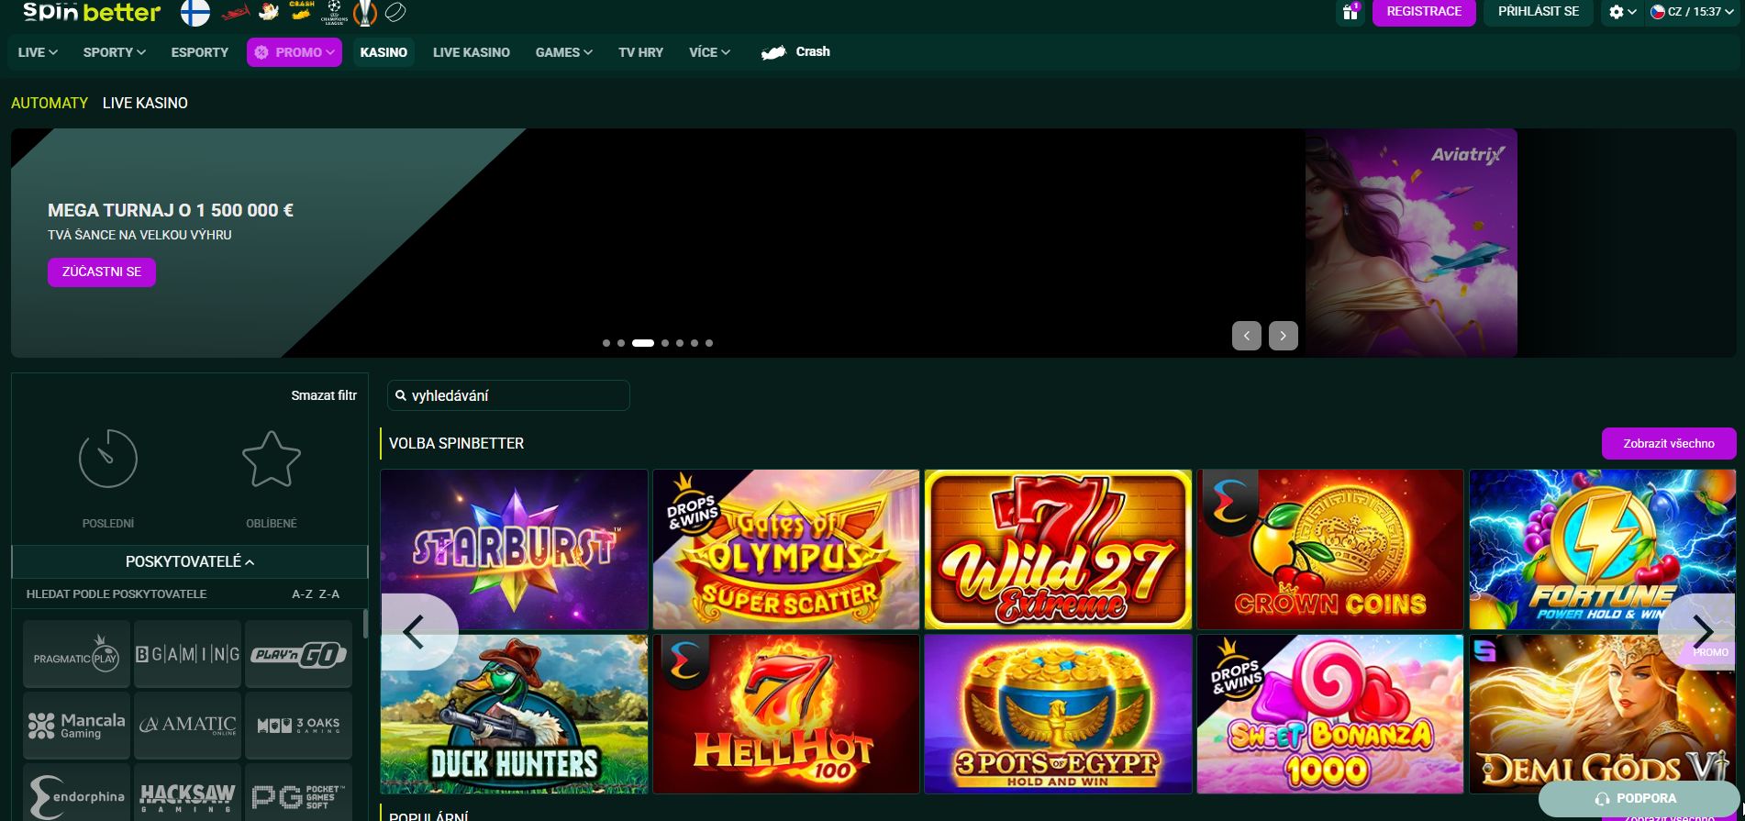Click the PŘIHLÁSIT SE login button
Image resolution: width=1745 pixels, height=821 pixels.
(x=1539, y=12)
